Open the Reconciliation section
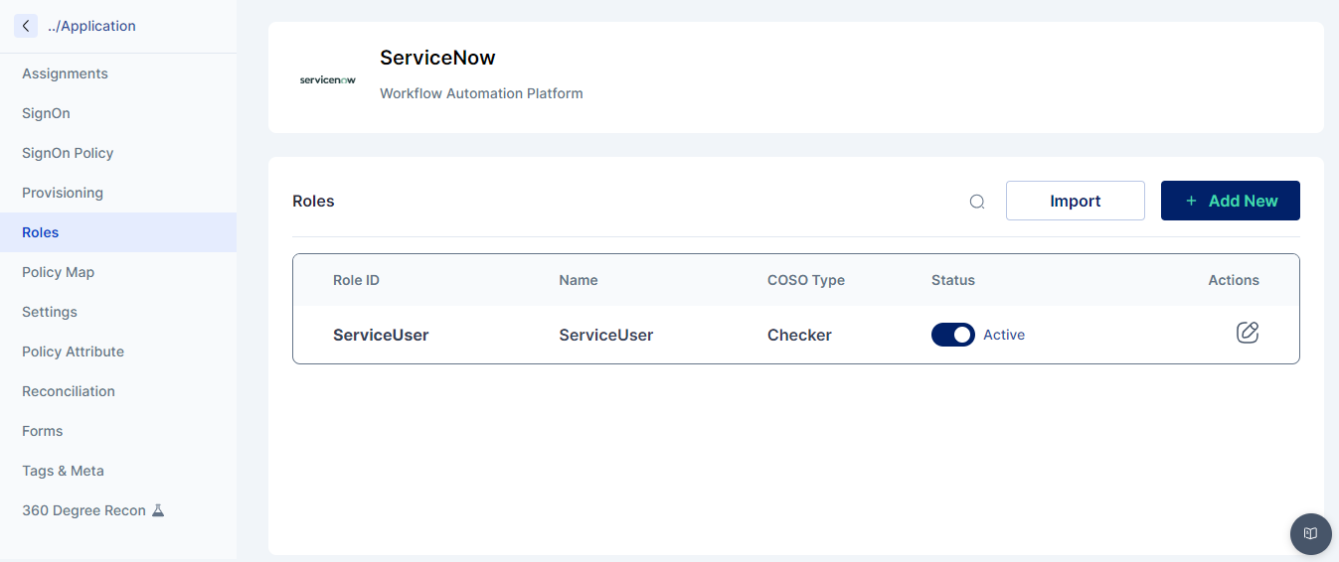 coord(69,391)
